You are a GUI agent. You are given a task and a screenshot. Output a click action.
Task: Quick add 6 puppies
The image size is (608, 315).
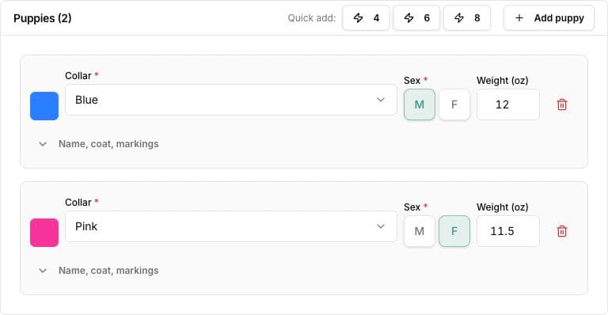[416, 18]
